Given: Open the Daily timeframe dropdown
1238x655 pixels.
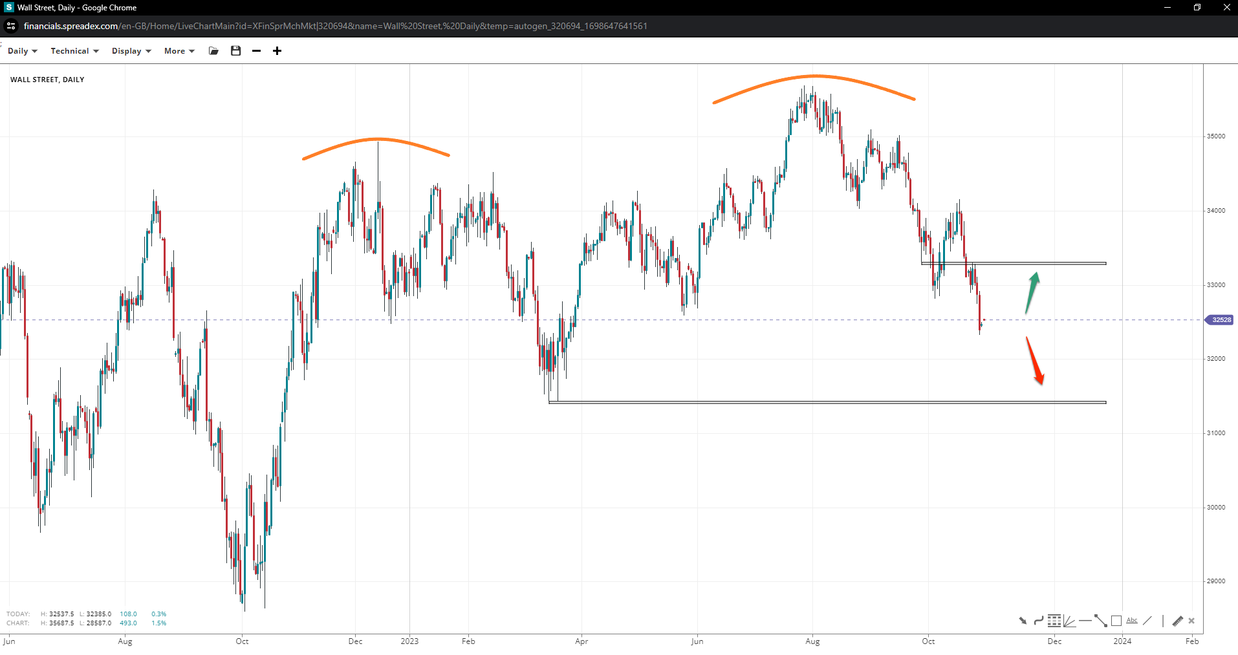Looking at the screenshot, I should pos(22,51).
